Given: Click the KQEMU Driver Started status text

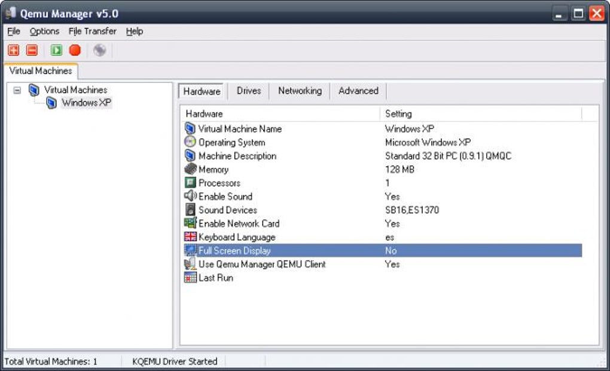Looking at the screenshot, I should (x=175, y=361).
